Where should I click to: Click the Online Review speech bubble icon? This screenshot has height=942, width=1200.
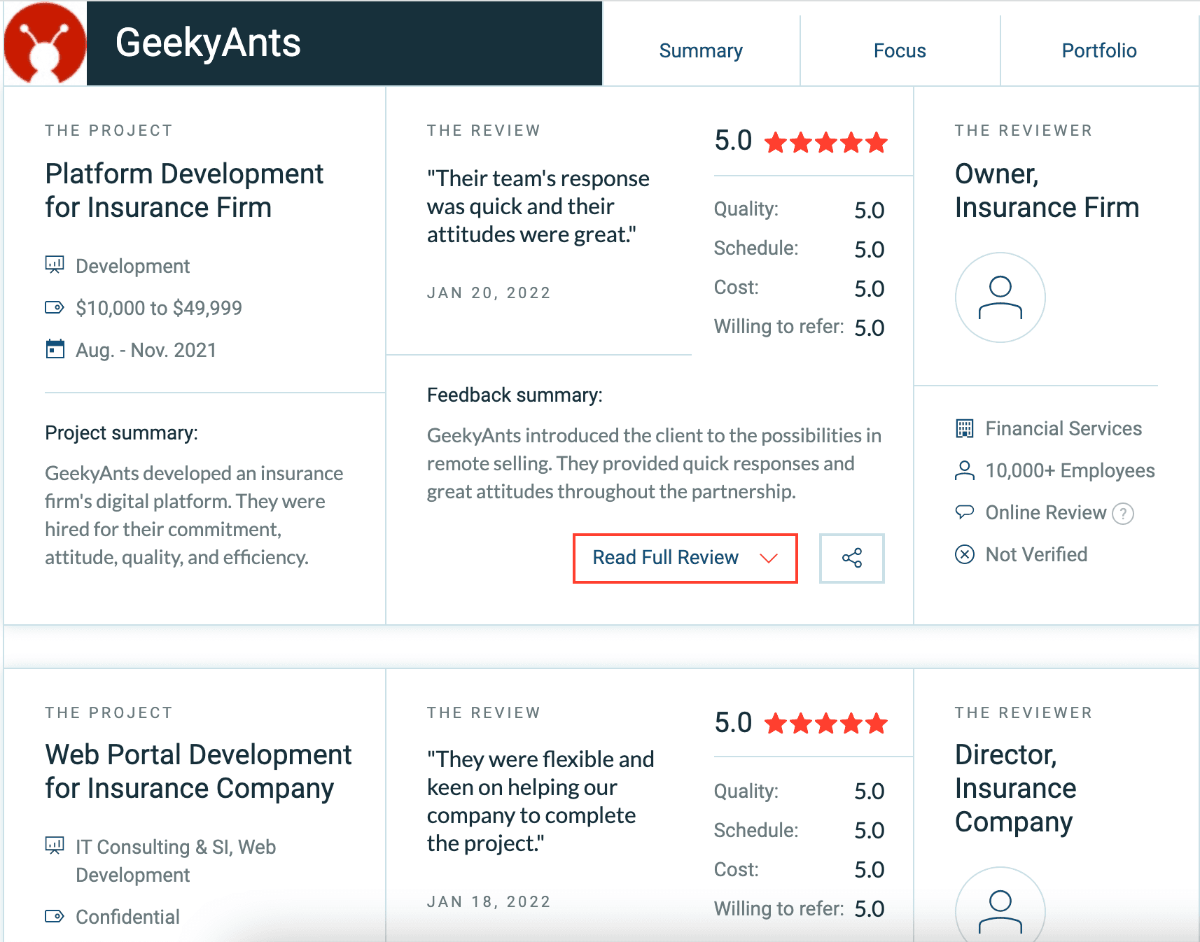[964, 512]
